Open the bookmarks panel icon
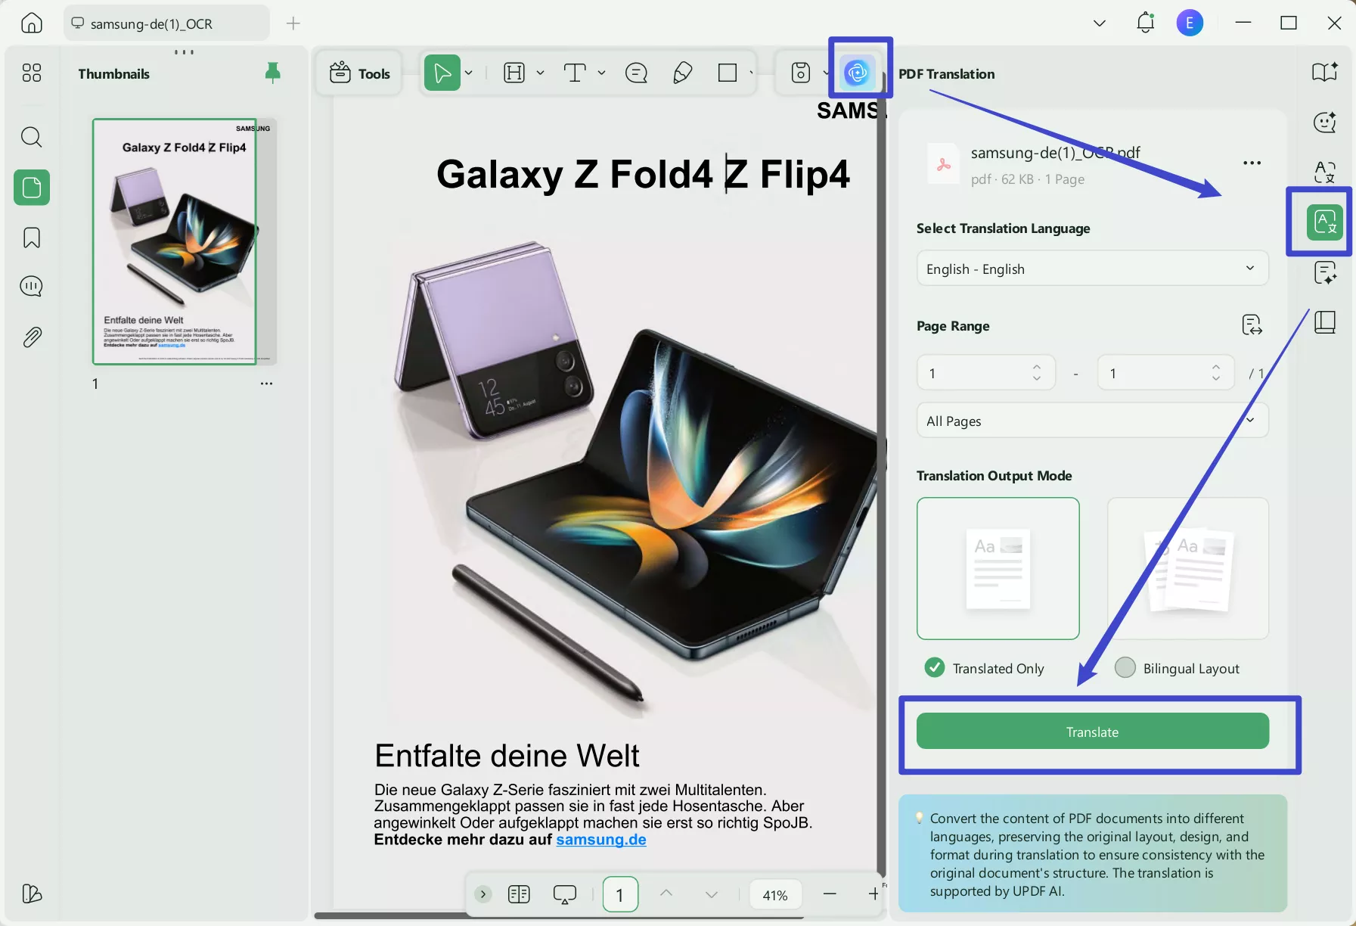The image size is (1356, 926). click(x=31, y=238)
